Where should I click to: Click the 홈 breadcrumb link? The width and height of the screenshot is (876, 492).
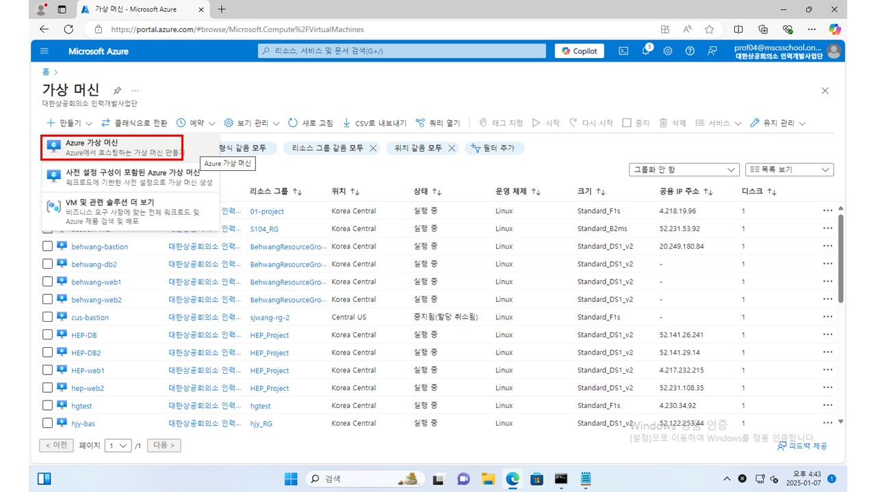point(46,71)
